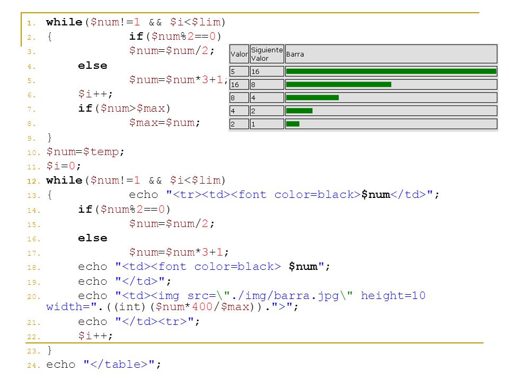Select the Siguiente Valor cell showing 16
Viewport: 509px width, 381px height.
(x=267, y=71)
